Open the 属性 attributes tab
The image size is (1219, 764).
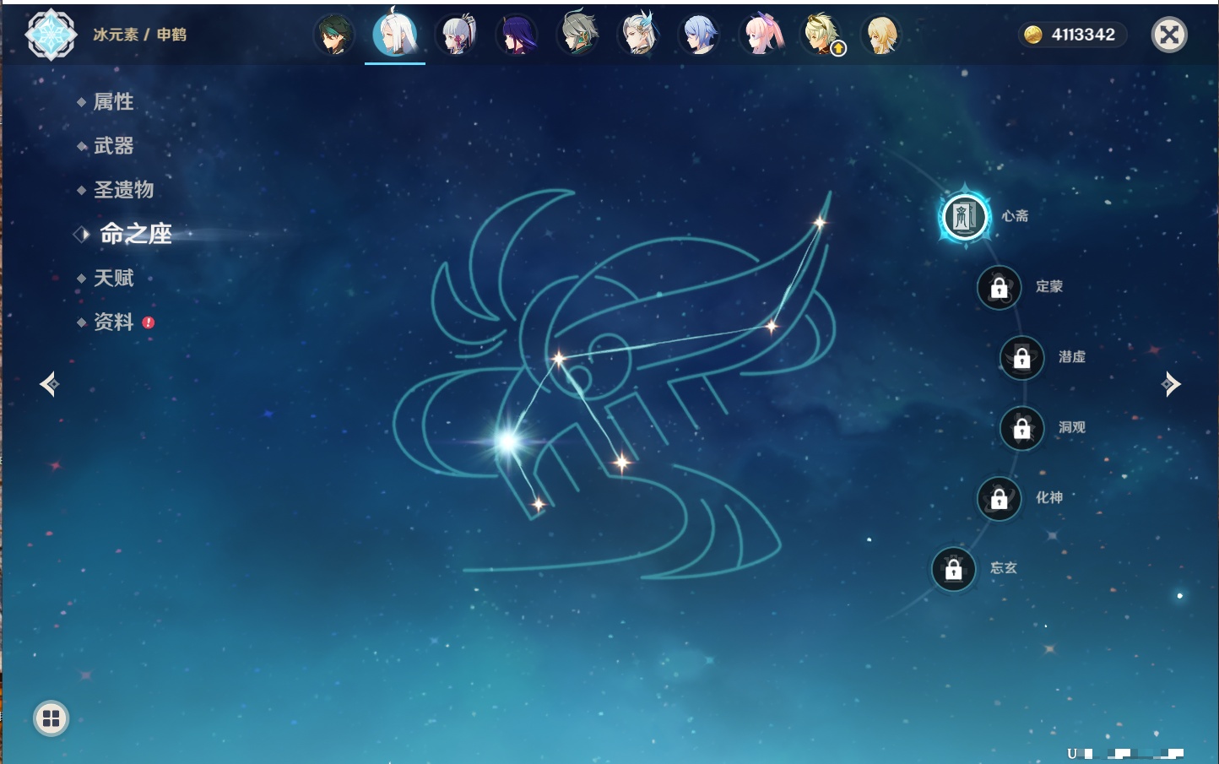tap(113, 102)
